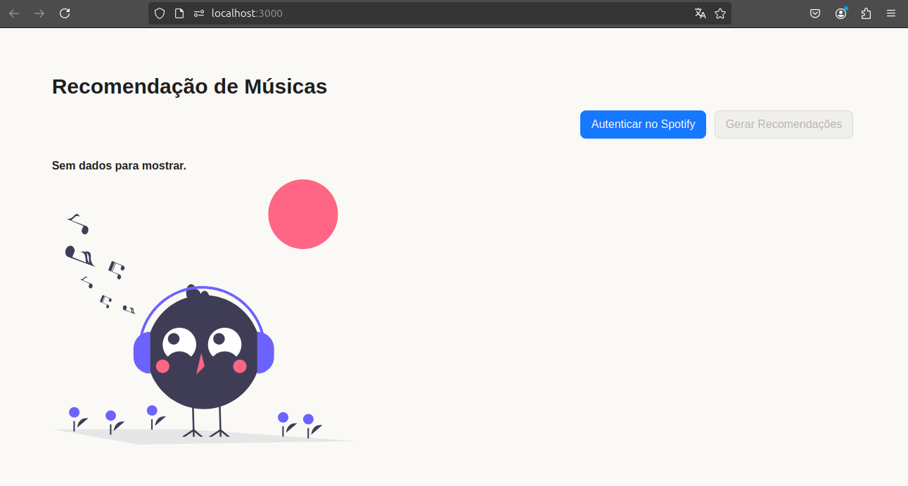Click the page permissions icon in address bar

[x=178, y=13]
